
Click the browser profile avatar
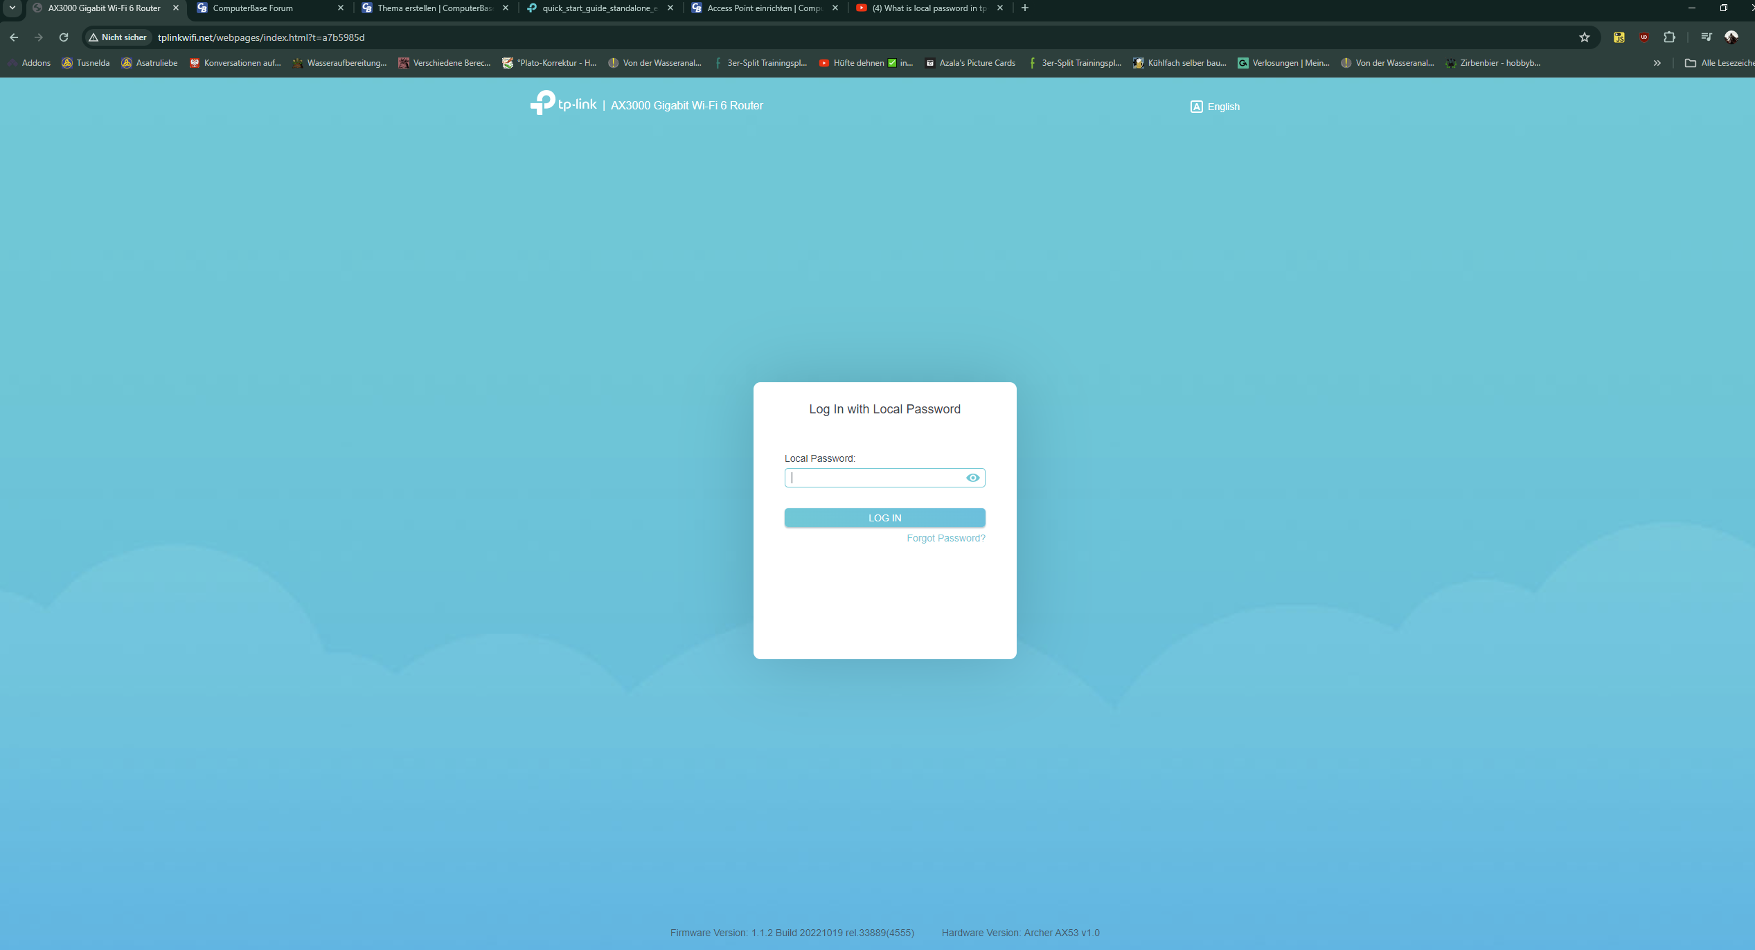1731,37
